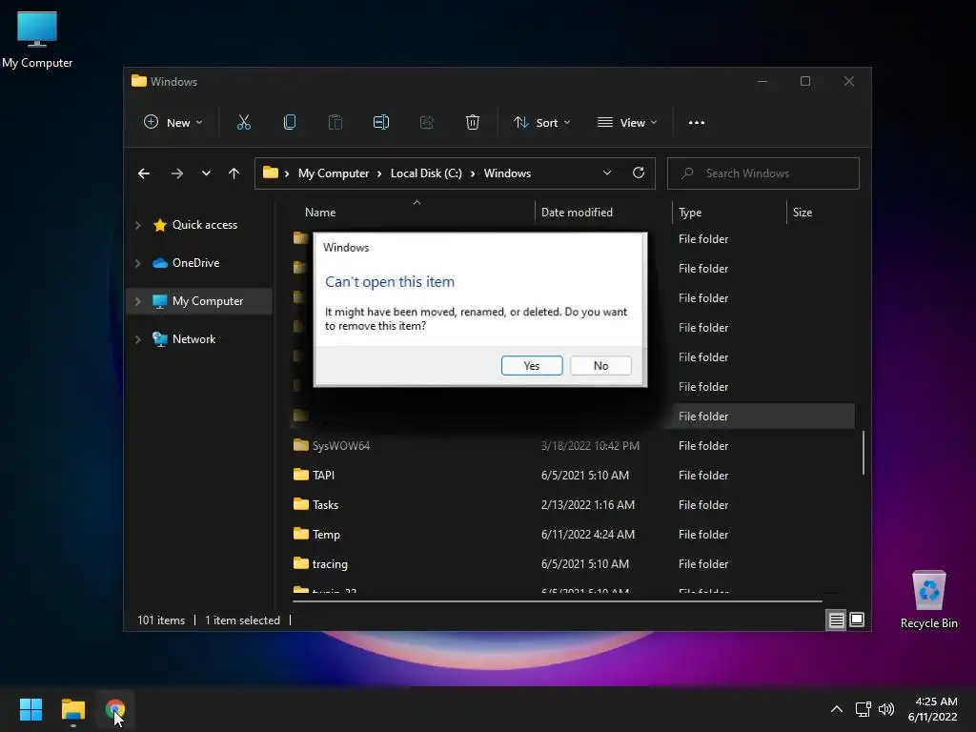
Task: Click the Temp folder icon
Action: (300, 534)
